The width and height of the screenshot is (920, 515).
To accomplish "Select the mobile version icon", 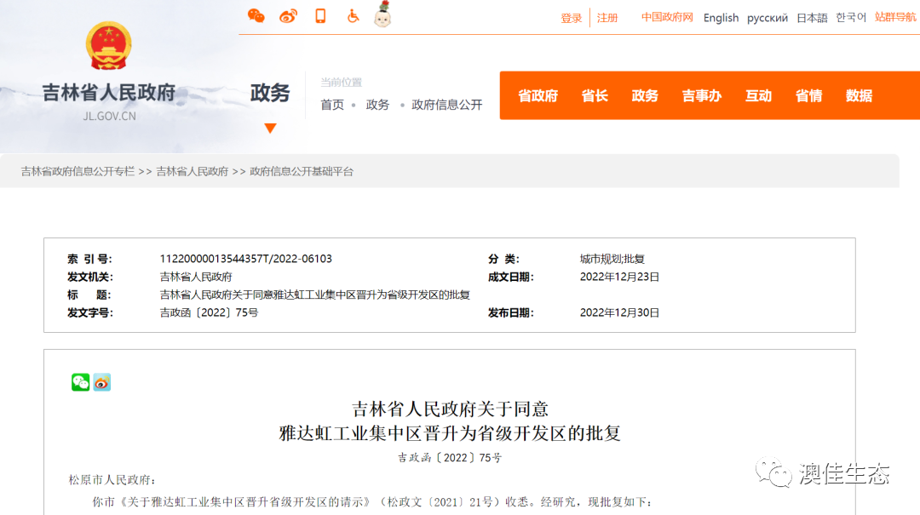I will (320, 14).
